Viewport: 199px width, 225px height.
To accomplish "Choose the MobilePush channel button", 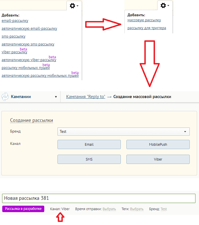I will 158,145.
